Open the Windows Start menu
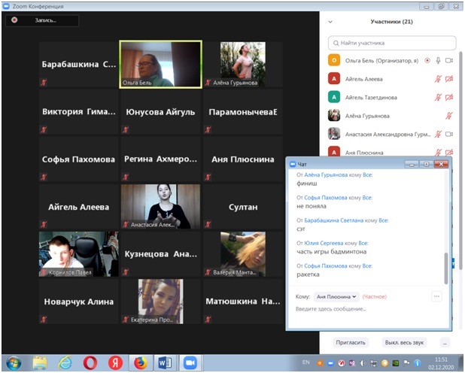Viewport: 465px width, 373px height. point(13,362)
